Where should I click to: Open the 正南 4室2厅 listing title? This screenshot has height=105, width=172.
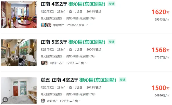[x=54, y=4]
